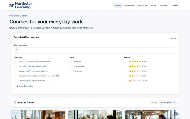This screenshot has height=119, width=190.
Task: Click the five gold stars rating icons
Action: click(135, 61)
